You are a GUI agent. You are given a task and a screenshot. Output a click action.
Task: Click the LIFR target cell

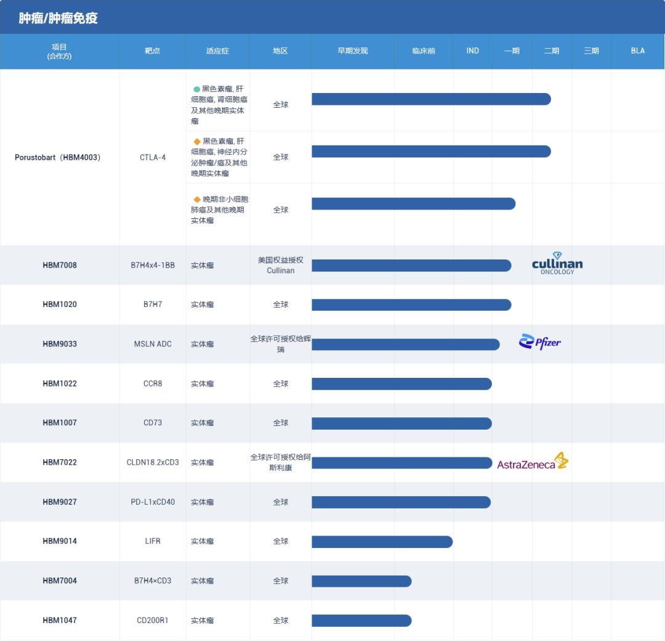[153, 541]
